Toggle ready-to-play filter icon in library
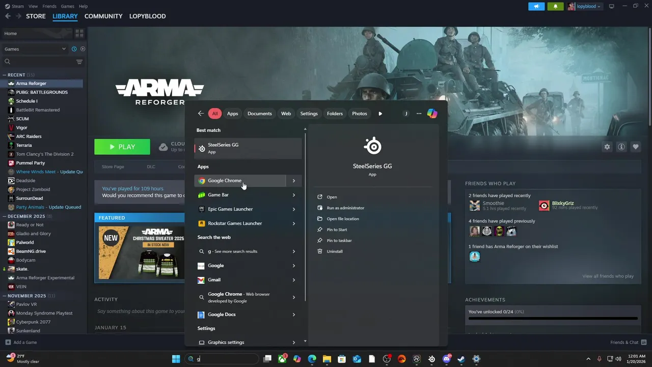652x367 pixels. (83, 49)
